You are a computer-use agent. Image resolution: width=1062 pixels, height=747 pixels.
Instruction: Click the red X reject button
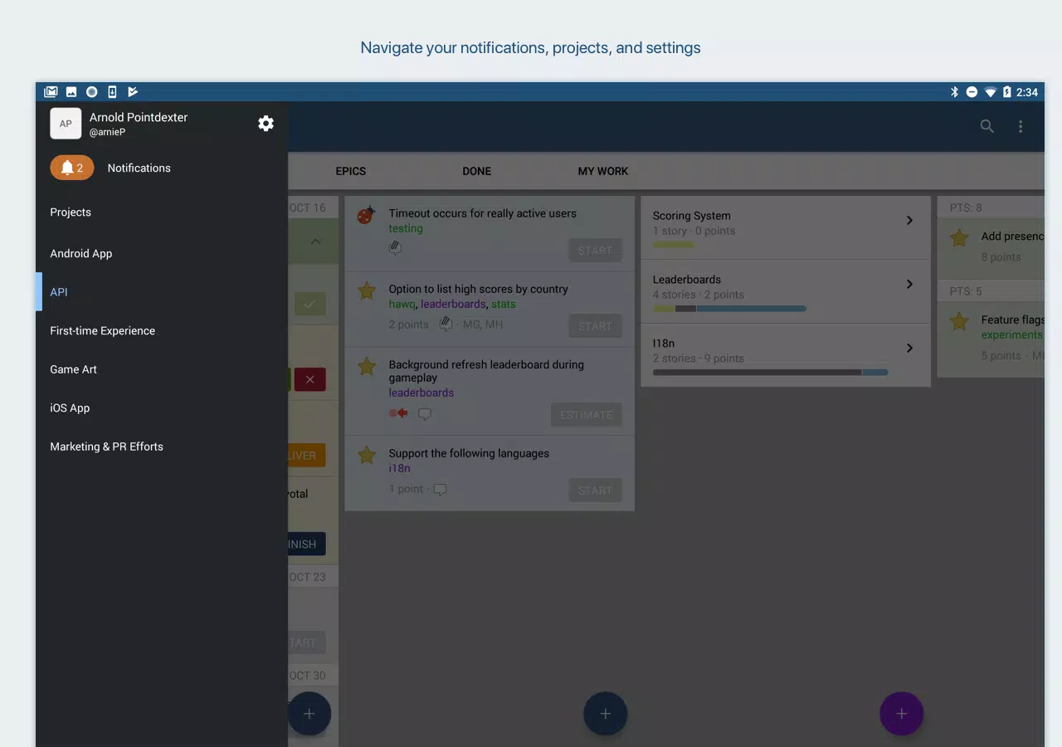[309, 379]
